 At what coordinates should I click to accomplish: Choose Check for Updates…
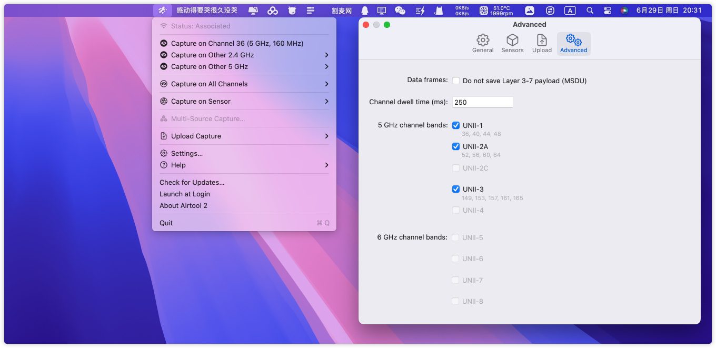(x=192, y=182)
